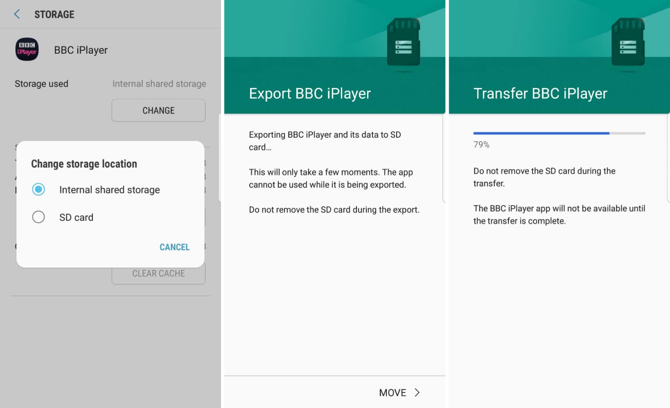Tap the CHANGE storage button
670x408 pixels.
coord(159,110)
